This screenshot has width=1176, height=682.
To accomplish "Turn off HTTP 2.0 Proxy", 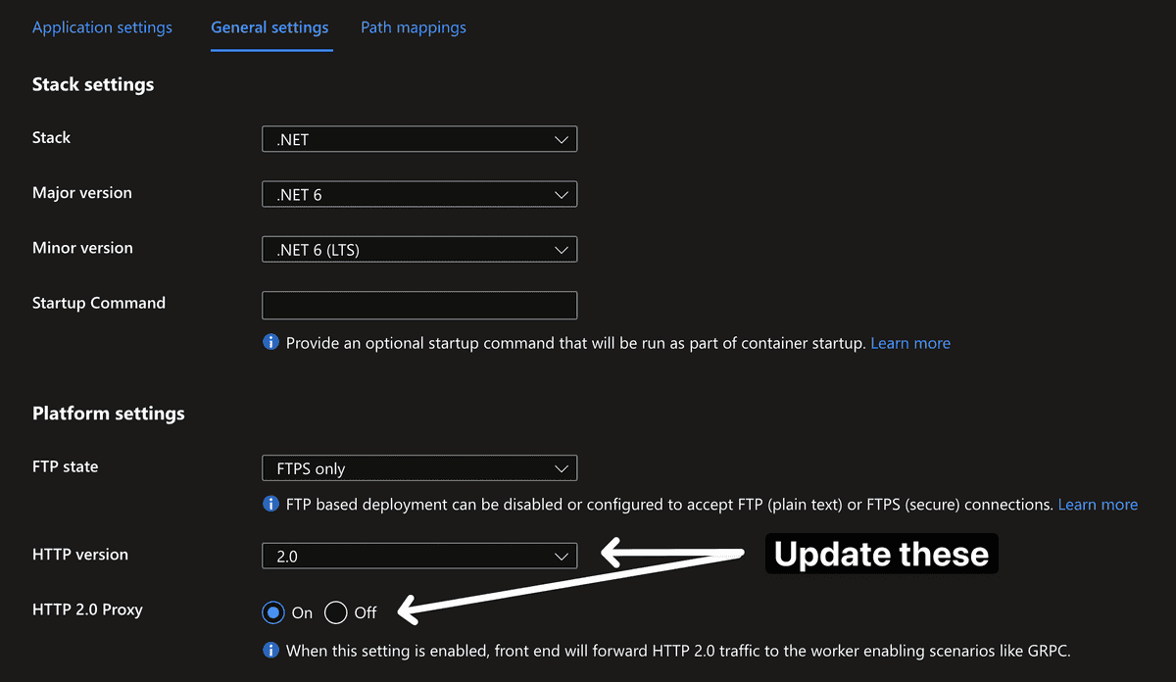I will point(336,611).
